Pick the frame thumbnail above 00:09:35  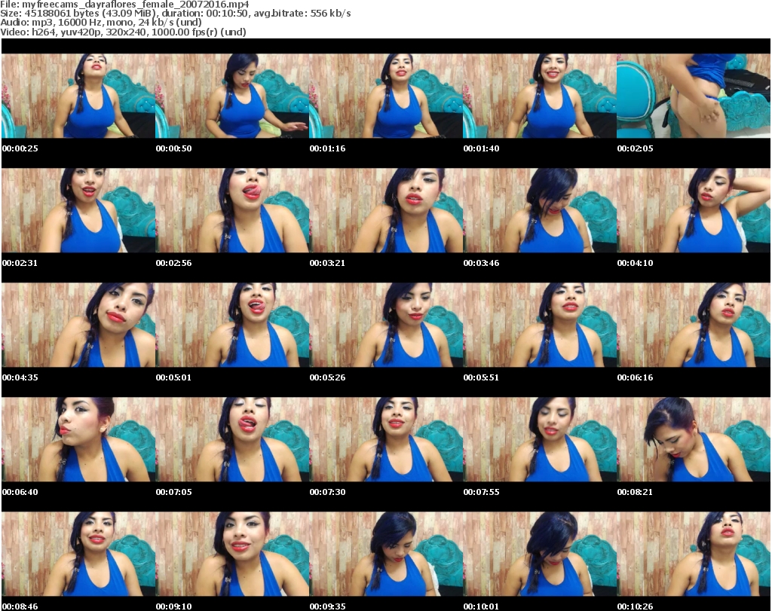click(x=386, y=554)
